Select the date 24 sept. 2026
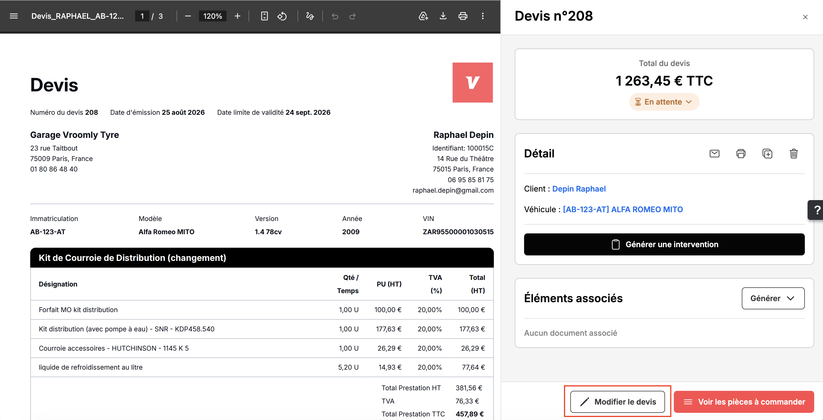The image size is (823, 420). pos(308,112)
